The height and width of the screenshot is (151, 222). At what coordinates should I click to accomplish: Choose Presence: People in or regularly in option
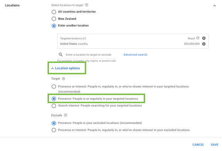tap(54, 99)
